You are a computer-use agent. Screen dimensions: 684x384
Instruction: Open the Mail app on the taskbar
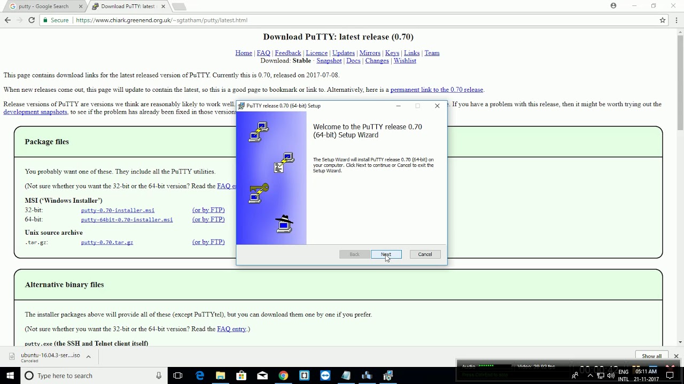pos(262,375)
